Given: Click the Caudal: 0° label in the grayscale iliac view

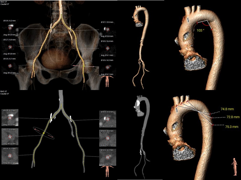Looking at the screenshot, I should (x=5, y=94).
